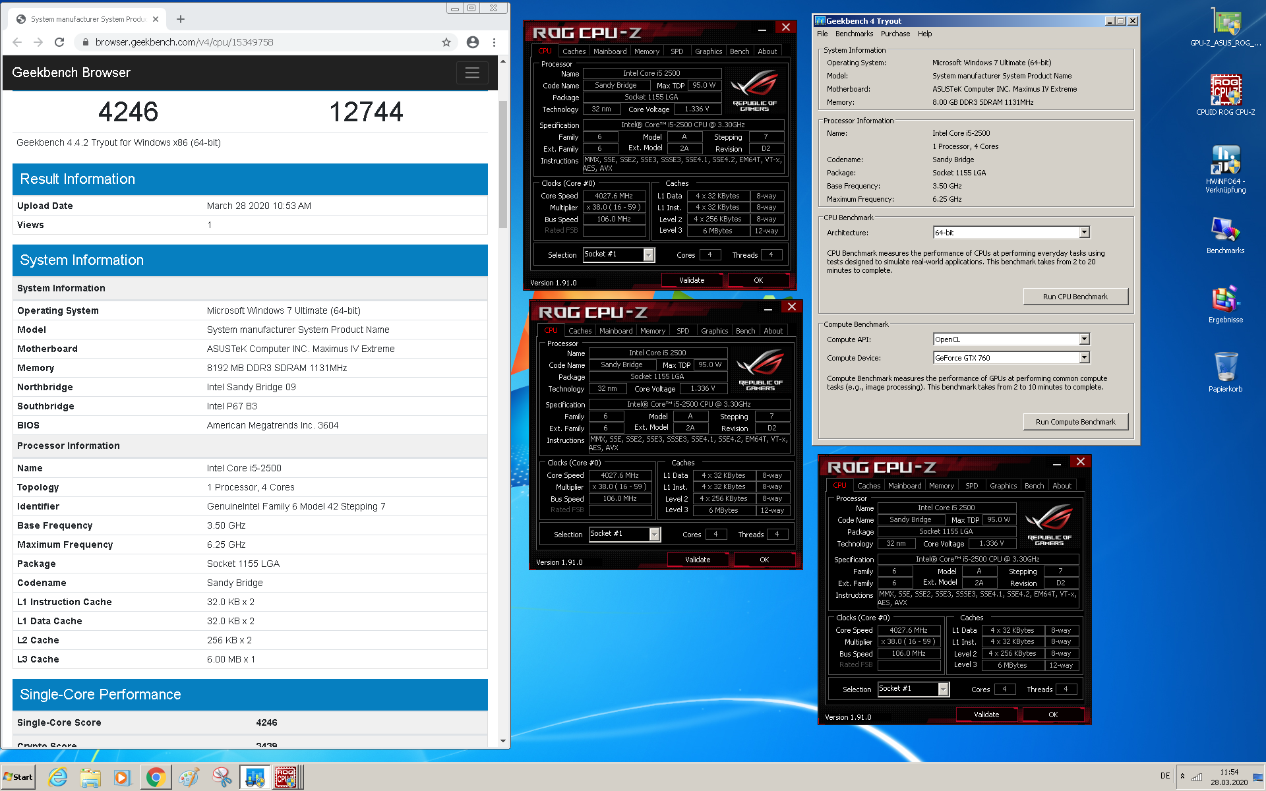The width and height of the screenshot is (1266, 791).
Task: Go back in Chrome browser
Action: pos(17,42)
